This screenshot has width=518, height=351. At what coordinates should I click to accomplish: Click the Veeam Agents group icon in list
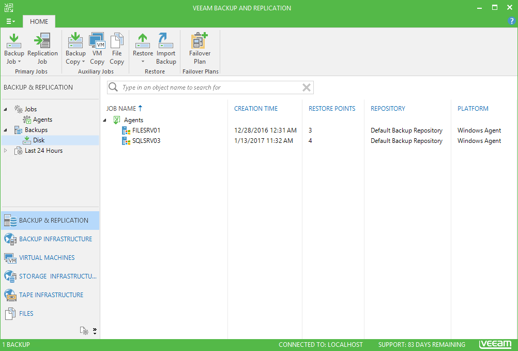pos(116,120)
